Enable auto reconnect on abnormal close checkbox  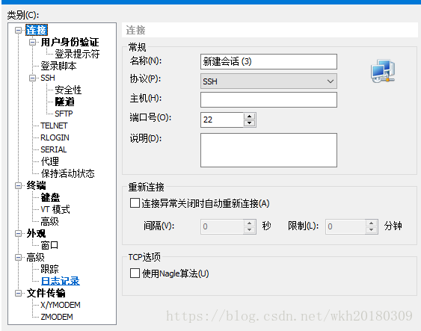[x=135, y=203]
